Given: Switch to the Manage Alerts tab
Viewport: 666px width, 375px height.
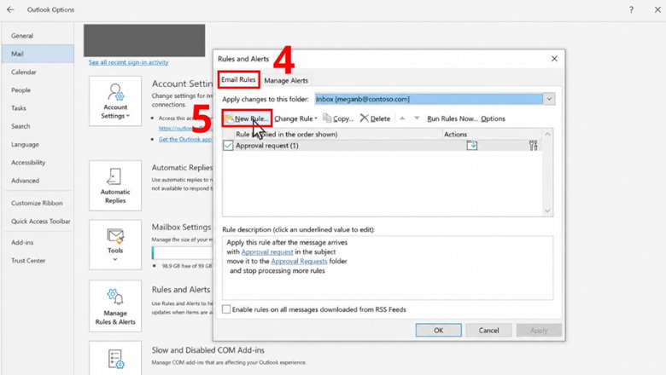Looking at the screenshot, I should (x=286, y=80).
